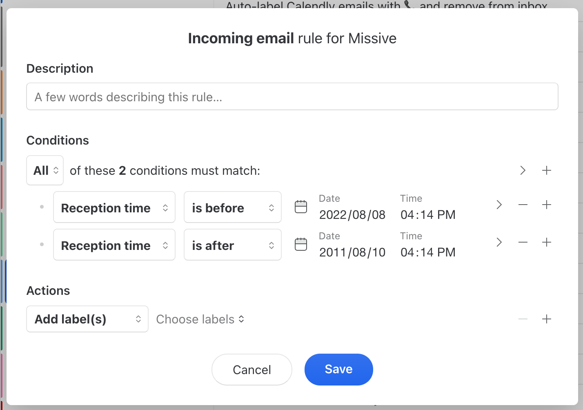Viewport: 583px width, 410px height.
Task: Change the 'is after' operator dropdown
Action: pyautogui.click(x=233, y=245)
